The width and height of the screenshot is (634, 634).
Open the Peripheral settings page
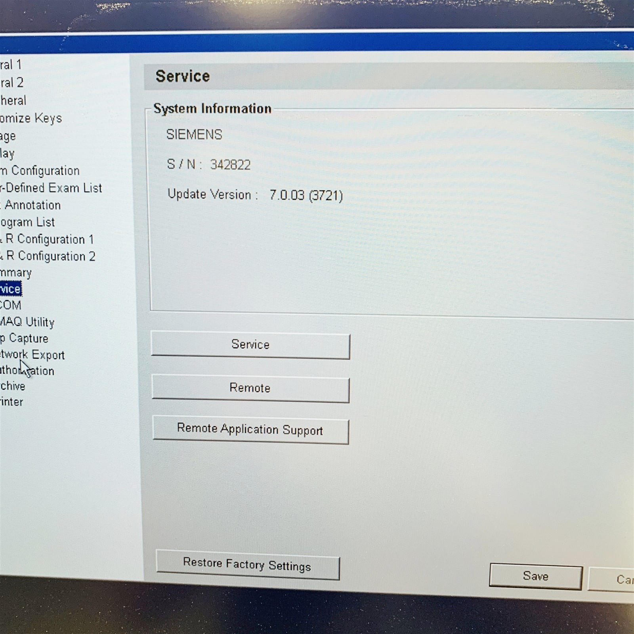(x=13, y=100)
